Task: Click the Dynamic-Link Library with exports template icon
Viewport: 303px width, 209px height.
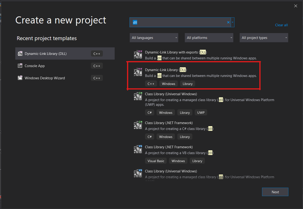Action: click(138, 54)
